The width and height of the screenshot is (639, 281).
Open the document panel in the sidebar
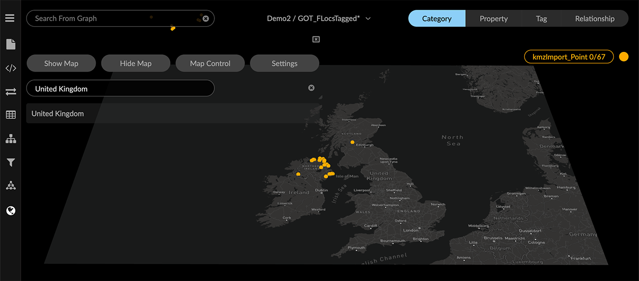point(10,44)
